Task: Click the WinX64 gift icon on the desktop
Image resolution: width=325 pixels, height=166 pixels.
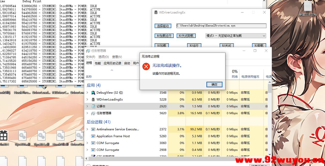Action: click(4, 135)
